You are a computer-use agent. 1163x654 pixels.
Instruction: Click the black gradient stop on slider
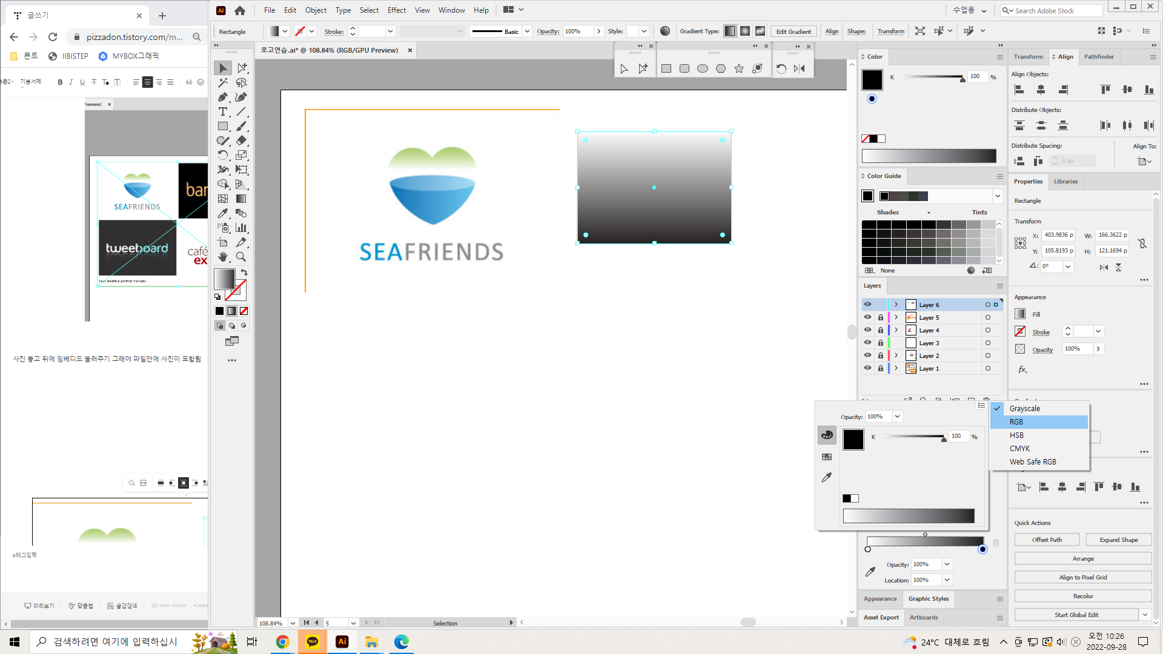tap(982, 549)
